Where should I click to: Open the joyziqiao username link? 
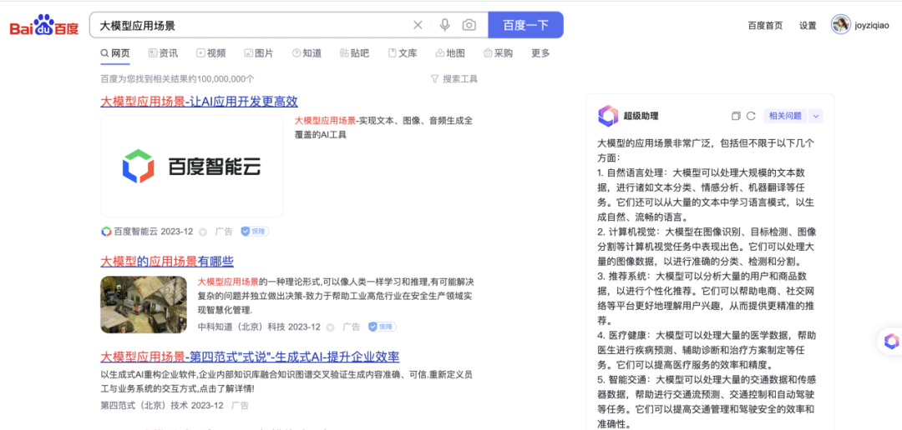point(872,26)
